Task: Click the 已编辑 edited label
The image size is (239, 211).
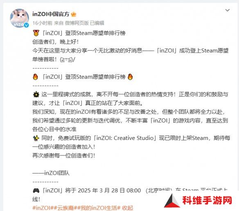Action: pyautogui.click(x=97, y=23)
